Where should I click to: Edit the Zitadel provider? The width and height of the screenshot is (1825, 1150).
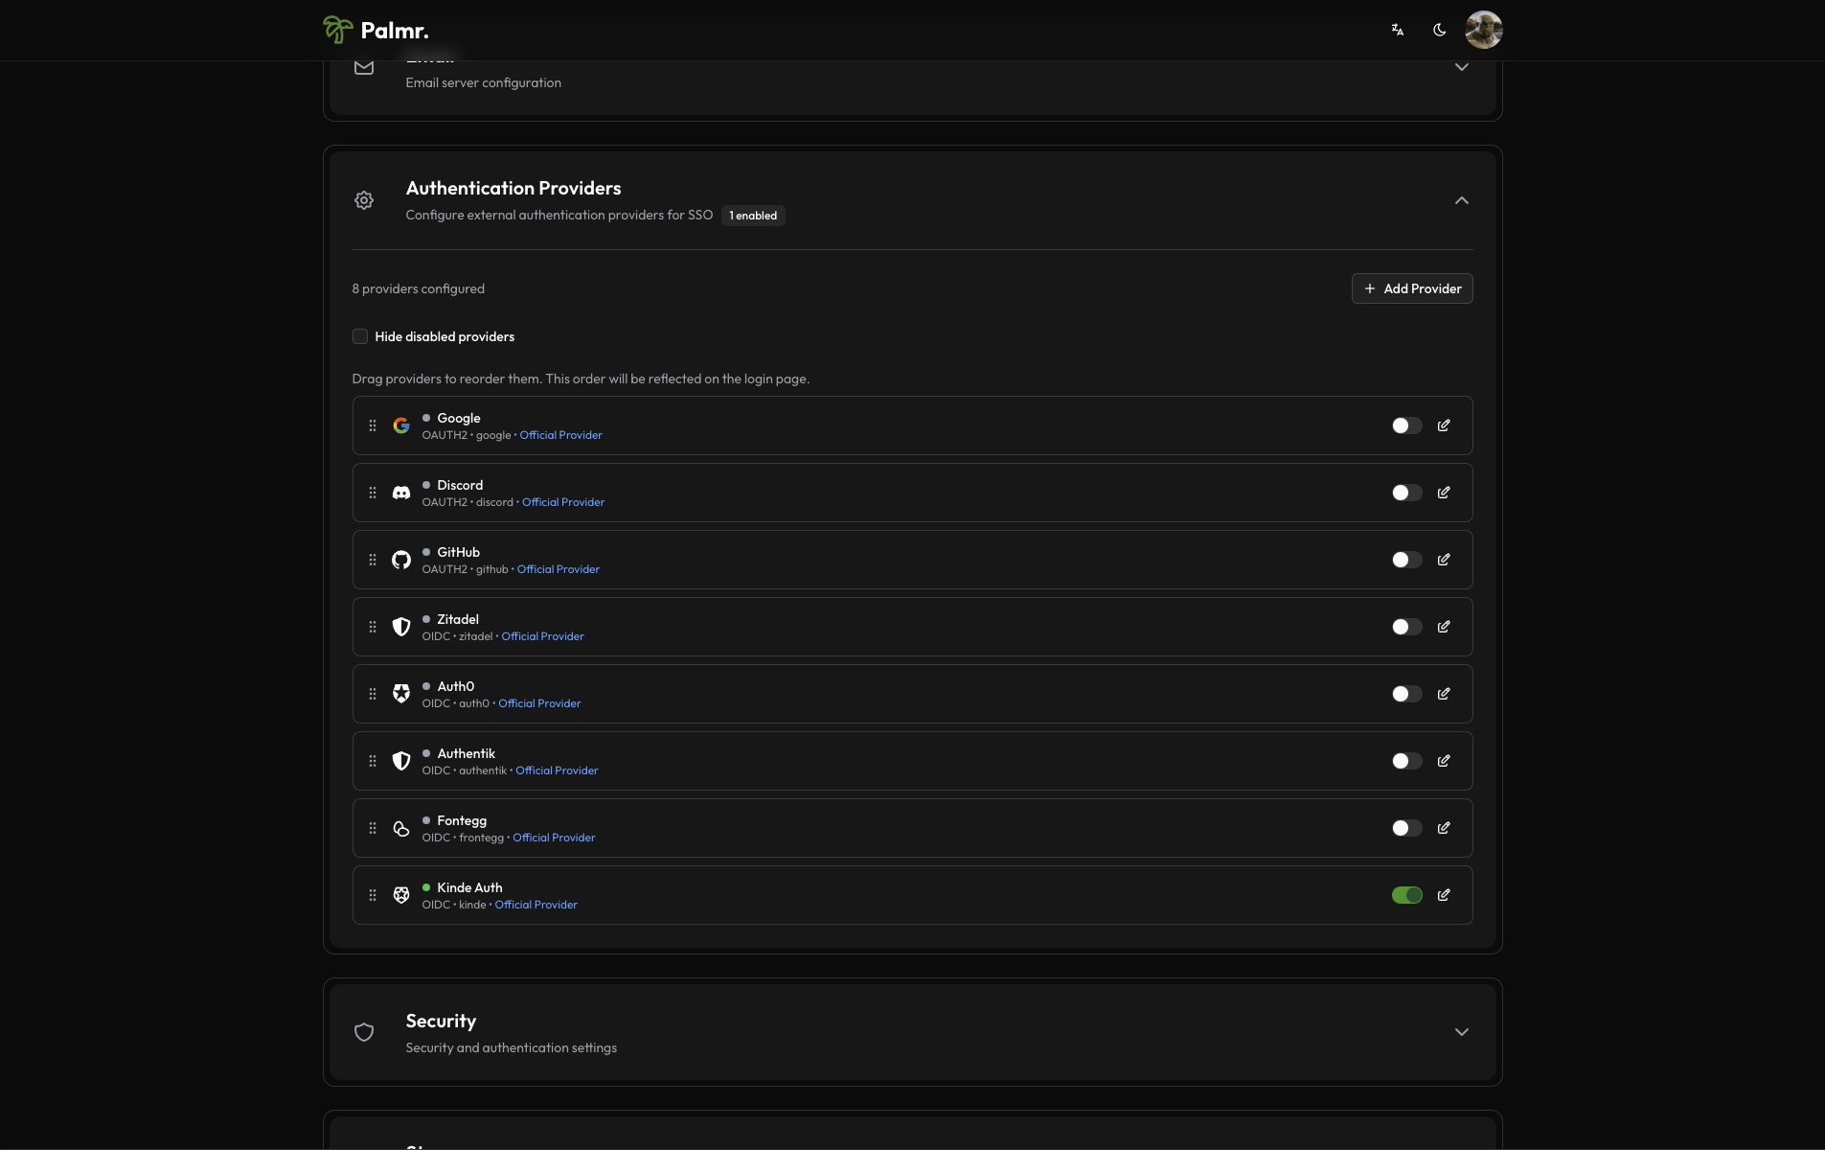click(1444, 627)
